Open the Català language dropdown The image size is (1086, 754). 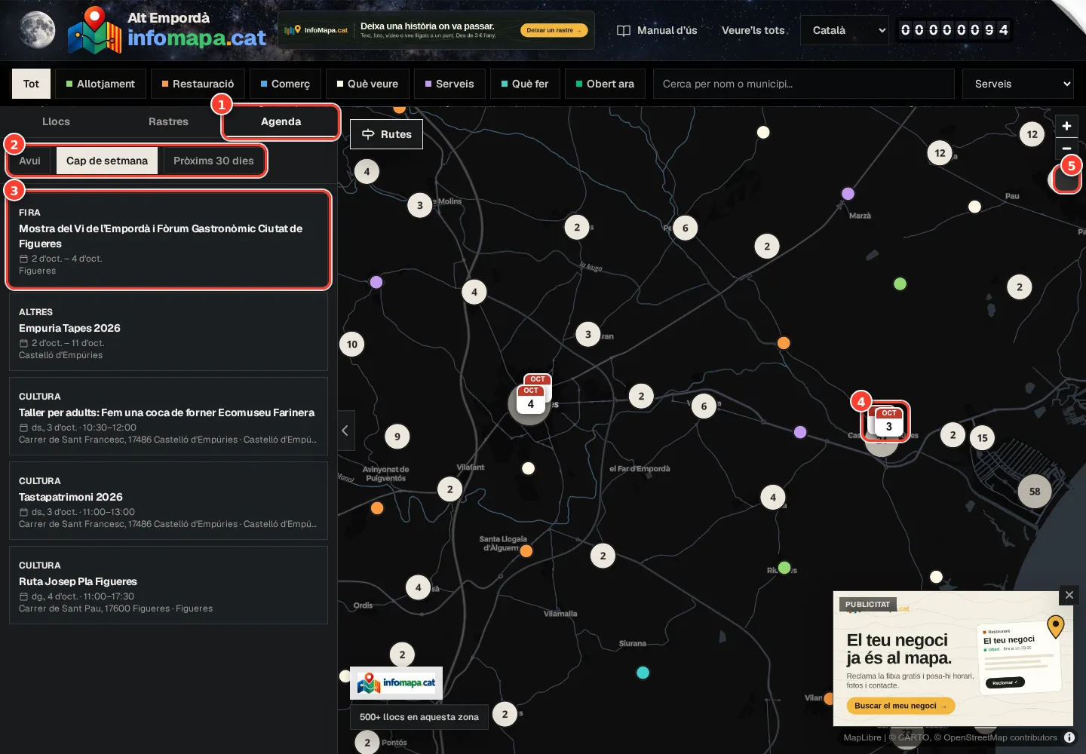tap(848, 30)
